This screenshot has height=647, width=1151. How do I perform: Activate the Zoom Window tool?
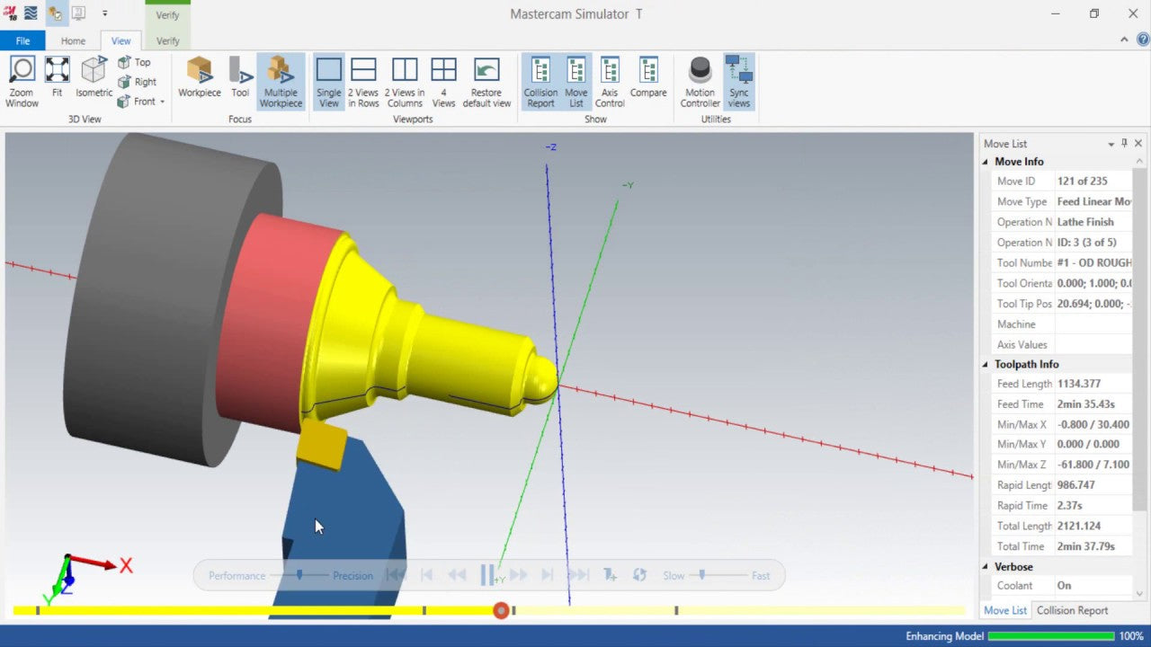(x=22, y=82)
